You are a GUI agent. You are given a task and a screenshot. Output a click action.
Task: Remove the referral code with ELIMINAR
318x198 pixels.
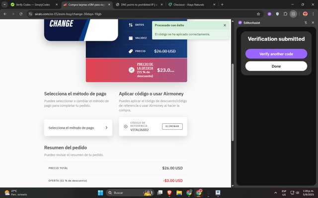tap(172, 126)
